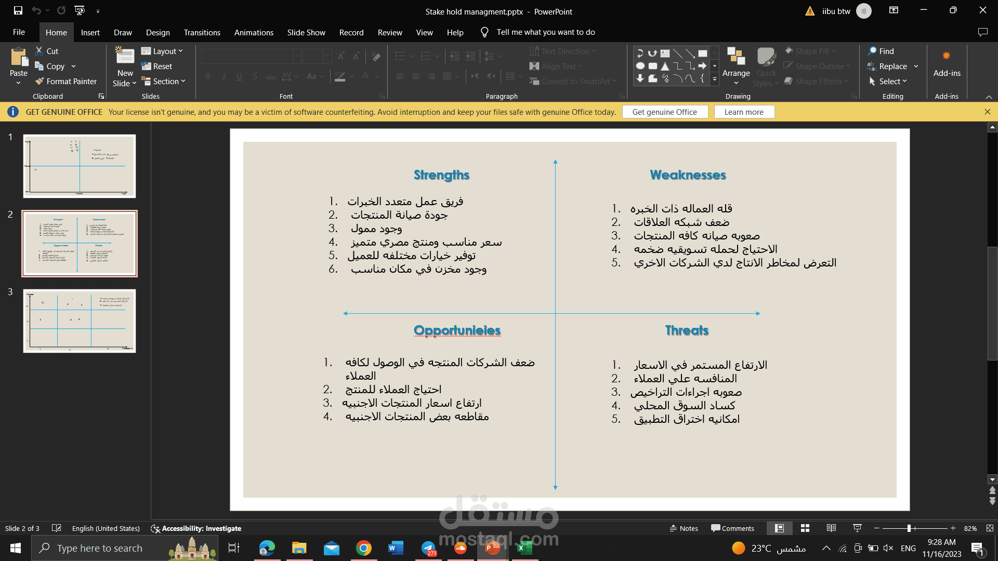This screenshot has width=998, height=561.
Task: Switch to Slide Sorter view icon
Action: pyautogui.click(x=805, y=528)
